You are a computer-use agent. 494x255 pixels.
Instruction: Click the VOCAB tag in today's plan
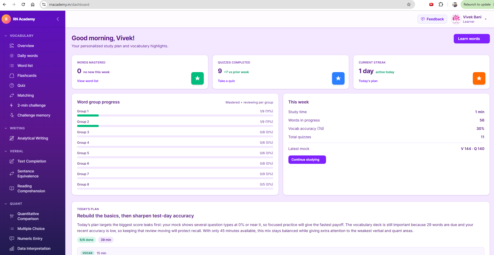pyautogui.click(x=88, y=253)
